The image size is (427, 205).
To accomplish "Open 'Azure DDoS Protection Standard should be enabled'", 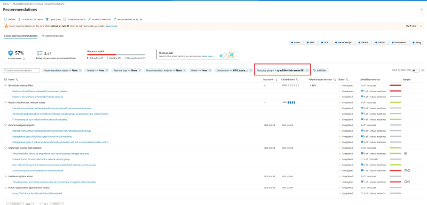I will tap(37, 193).
